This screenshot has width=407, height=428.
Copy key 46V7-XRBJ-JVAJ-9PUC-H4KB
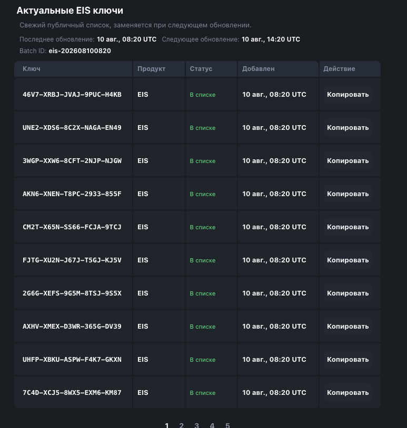348,95
